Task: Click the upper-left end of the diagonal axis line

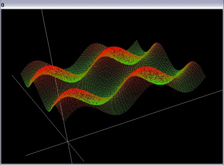Action: coord(13,75)
